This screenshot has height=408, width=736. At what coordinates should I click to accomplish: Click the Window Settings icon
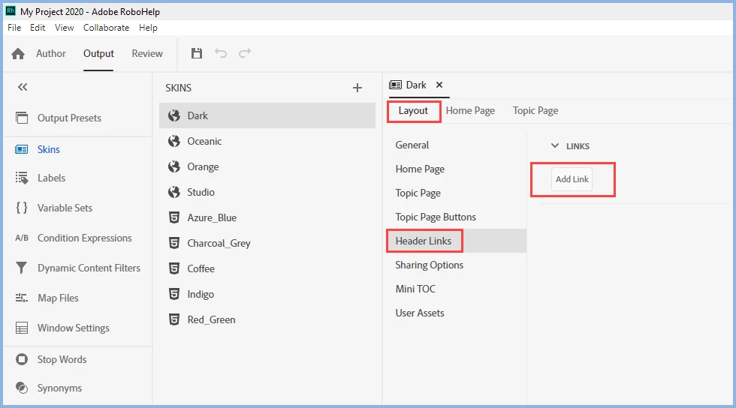pyautogui.click(x=22, y=328)
